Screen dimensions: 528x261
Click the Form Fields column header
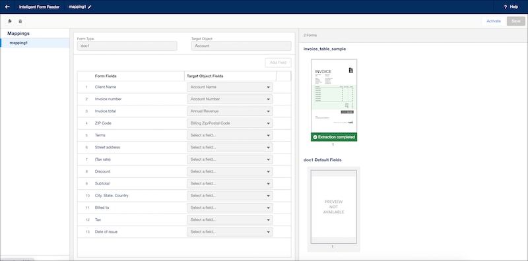click(106, 76)
